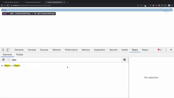Click the browser forward arrow

5,5
